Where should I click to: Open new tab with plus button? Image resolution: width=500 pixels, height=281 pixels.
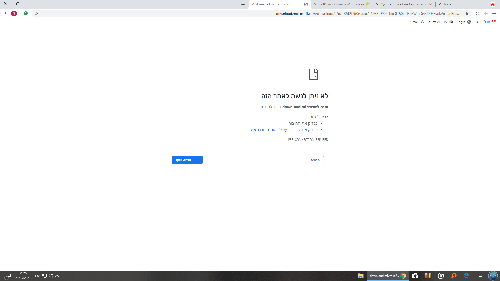coord(243,4)
